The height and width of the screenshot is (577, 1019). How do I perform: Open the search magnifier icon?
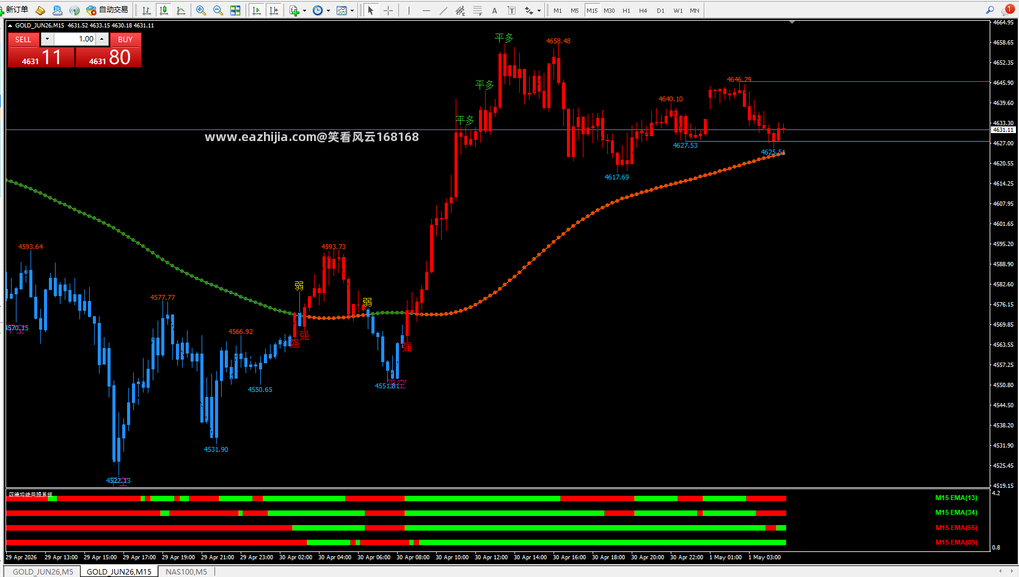(990, 10)
